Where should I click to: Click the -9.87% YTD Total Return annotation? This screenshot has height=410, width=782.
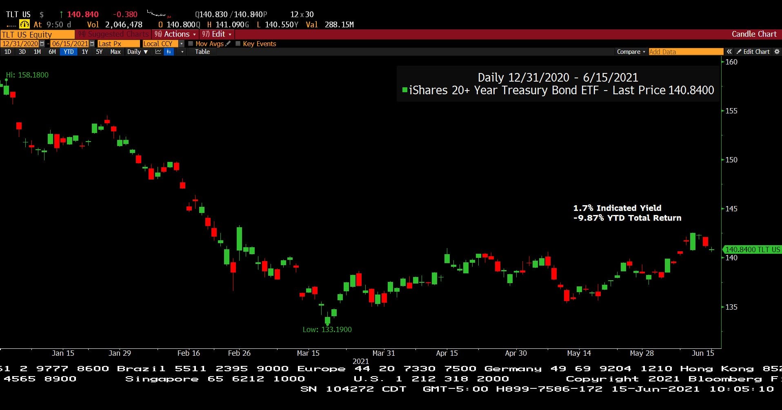(627, 218)
